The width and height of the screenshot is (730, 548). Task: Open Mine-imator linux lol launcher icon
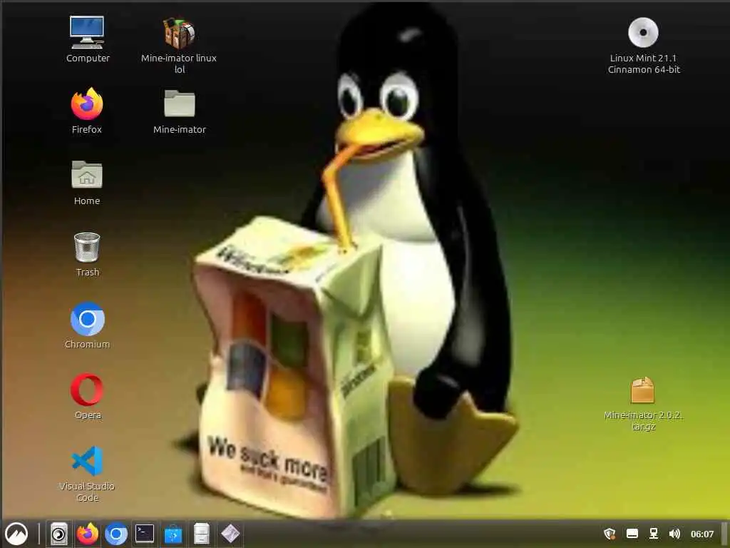pos(179,33)
